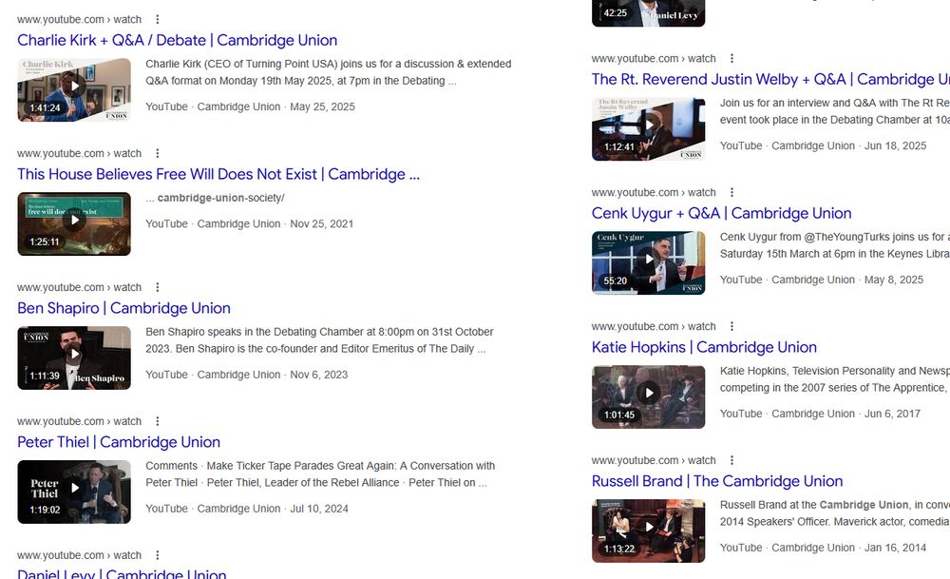
Task: Play the Russell Brand video thumbnail
Action: tap(648, 531)
